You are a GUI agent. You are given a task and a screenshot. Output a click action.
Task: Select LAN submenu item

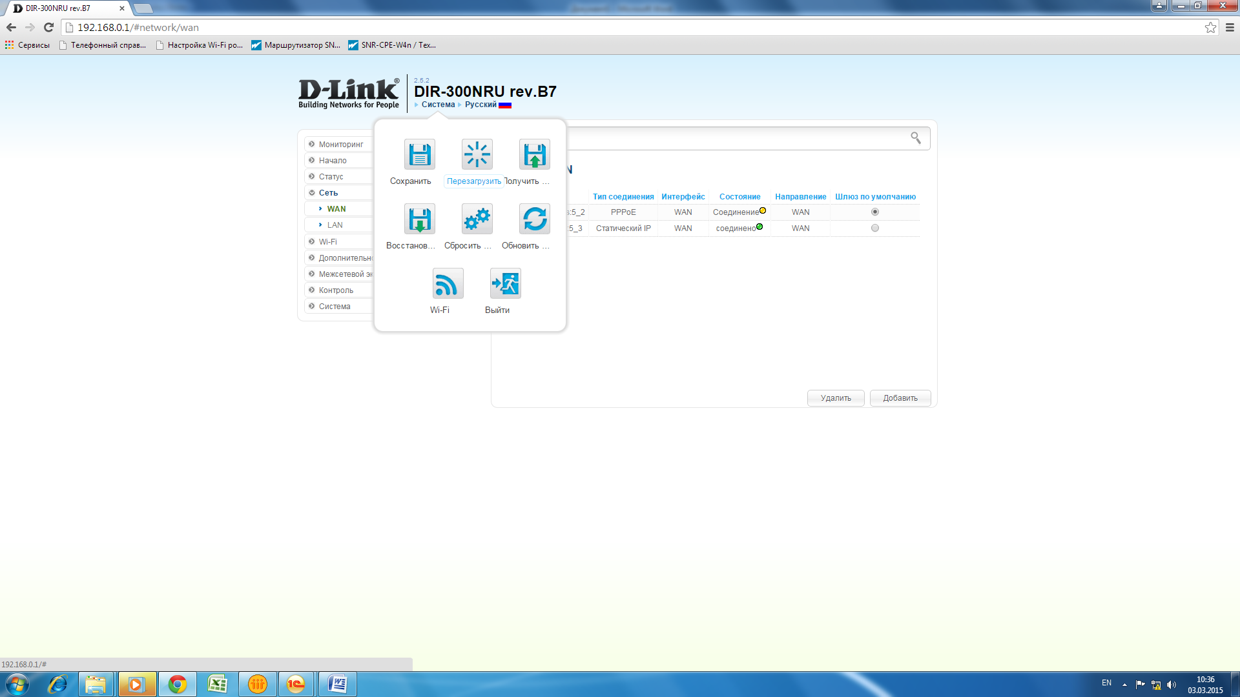pos(335,225)
